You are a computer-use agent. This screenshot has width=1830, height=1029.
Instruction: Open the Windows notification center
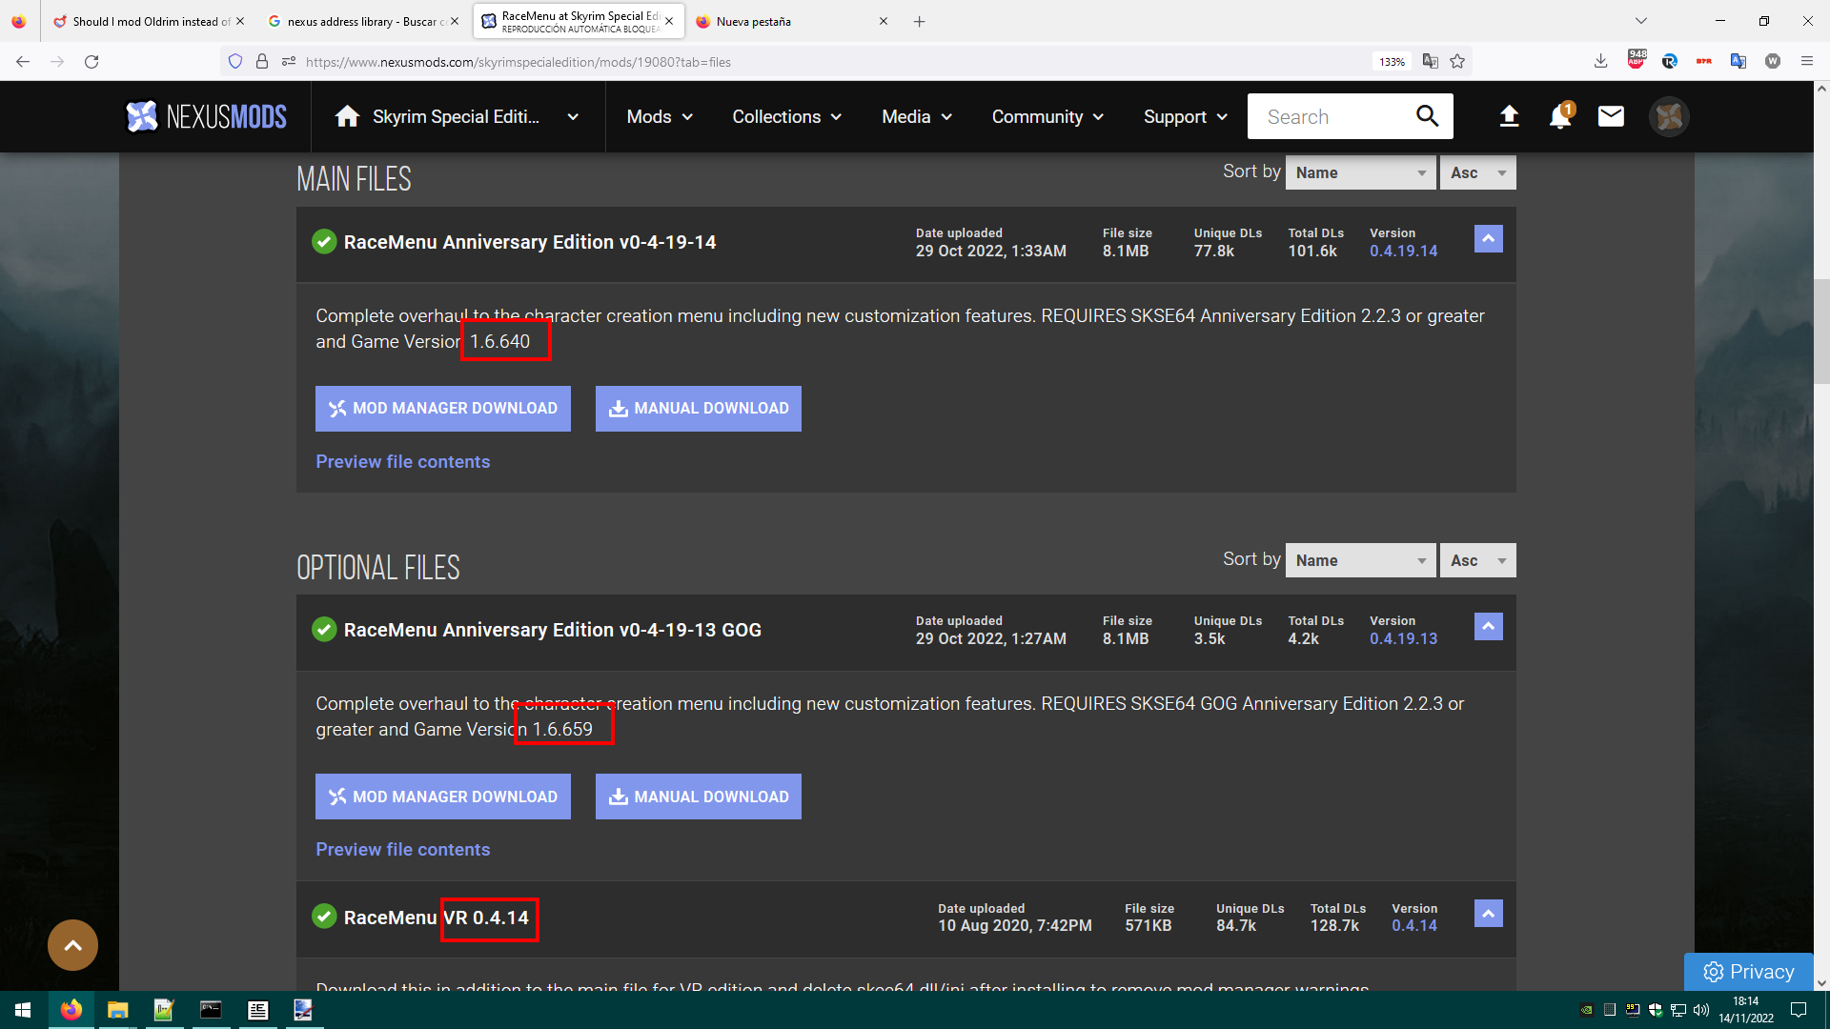[1799, 1010]
